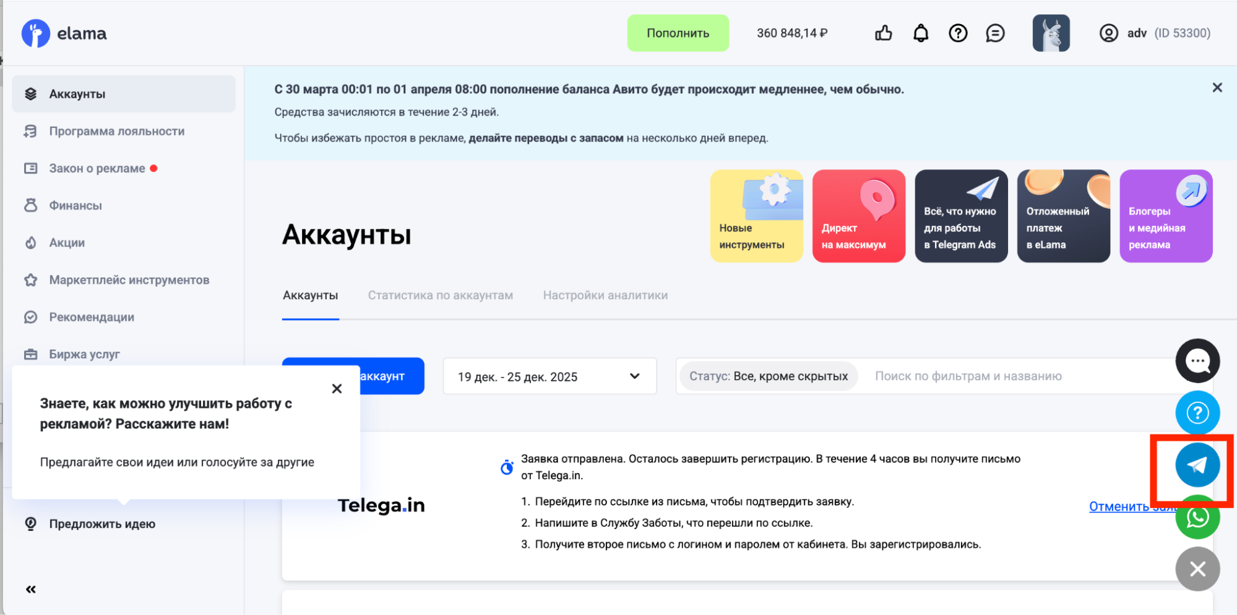The height and width of the screenshot is (615, 1237).
Task: Click the WhatsApp floating contact button
Action: [1197, 518]
